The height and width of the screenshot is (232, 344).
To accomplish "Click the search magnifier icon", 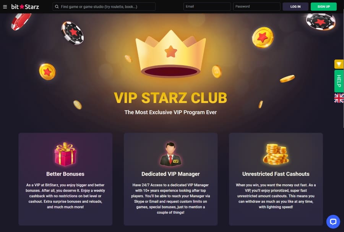I will pyautogui.click(x=57, y=6).
